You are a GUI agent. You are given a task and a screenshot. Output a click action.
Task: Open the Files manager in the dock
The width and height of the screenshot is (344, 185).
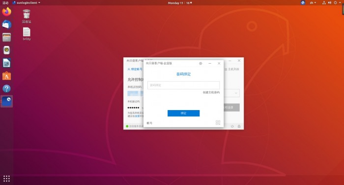6,37
